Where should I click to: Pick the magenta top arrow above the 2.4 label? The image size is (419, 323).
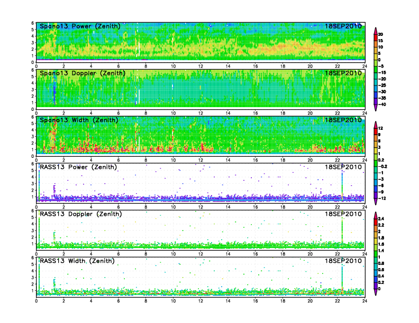[x=376, y=215]
